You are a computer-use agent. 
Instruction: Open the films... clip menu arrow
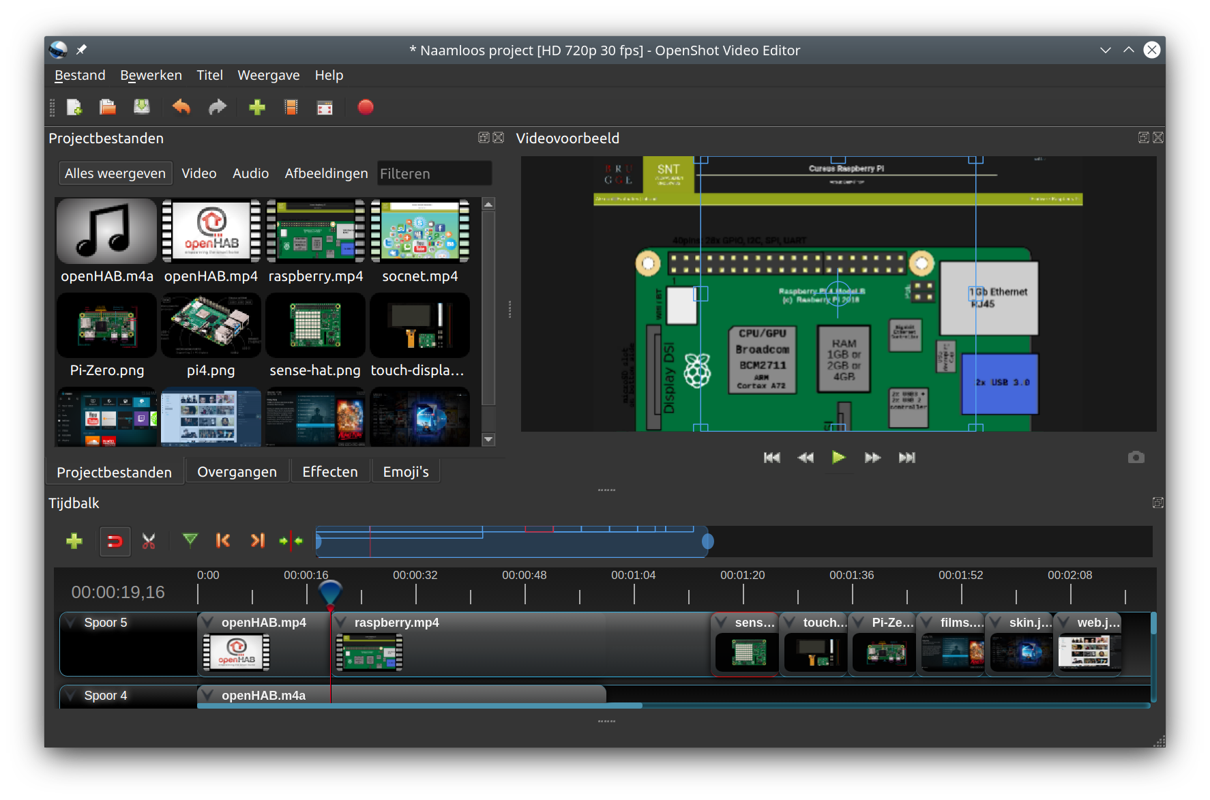[927, 623]
